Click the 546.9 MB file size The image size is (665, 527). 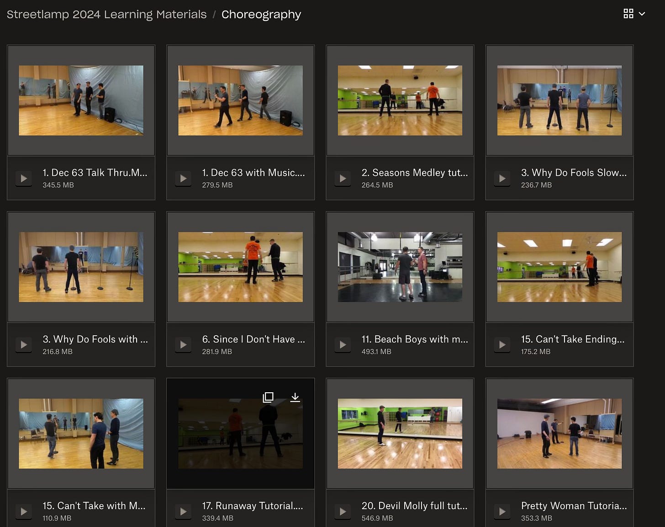(x=377, y=518)
